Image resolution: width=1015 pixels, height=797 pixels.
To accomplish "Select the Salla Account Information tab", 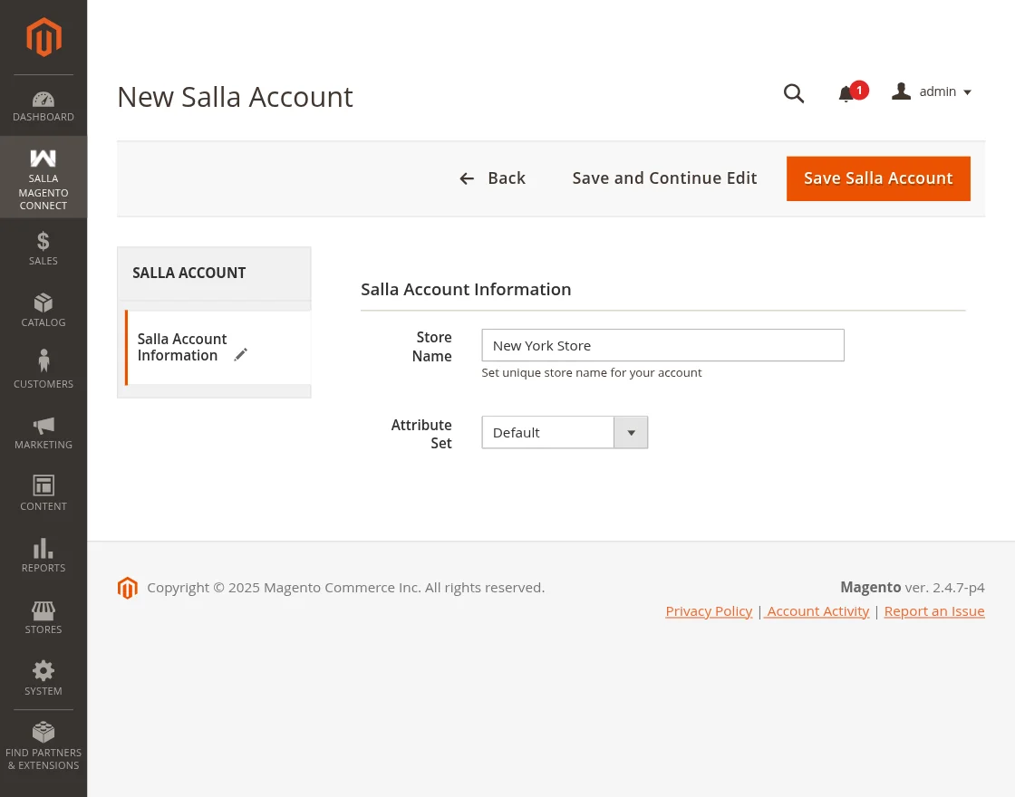I will pos(181,347).
